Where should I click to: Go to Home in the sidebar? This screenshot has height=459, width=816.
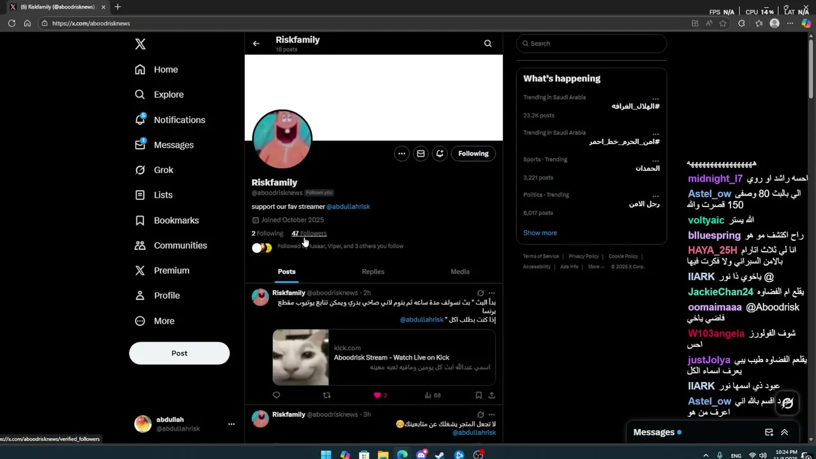(157, 69)
